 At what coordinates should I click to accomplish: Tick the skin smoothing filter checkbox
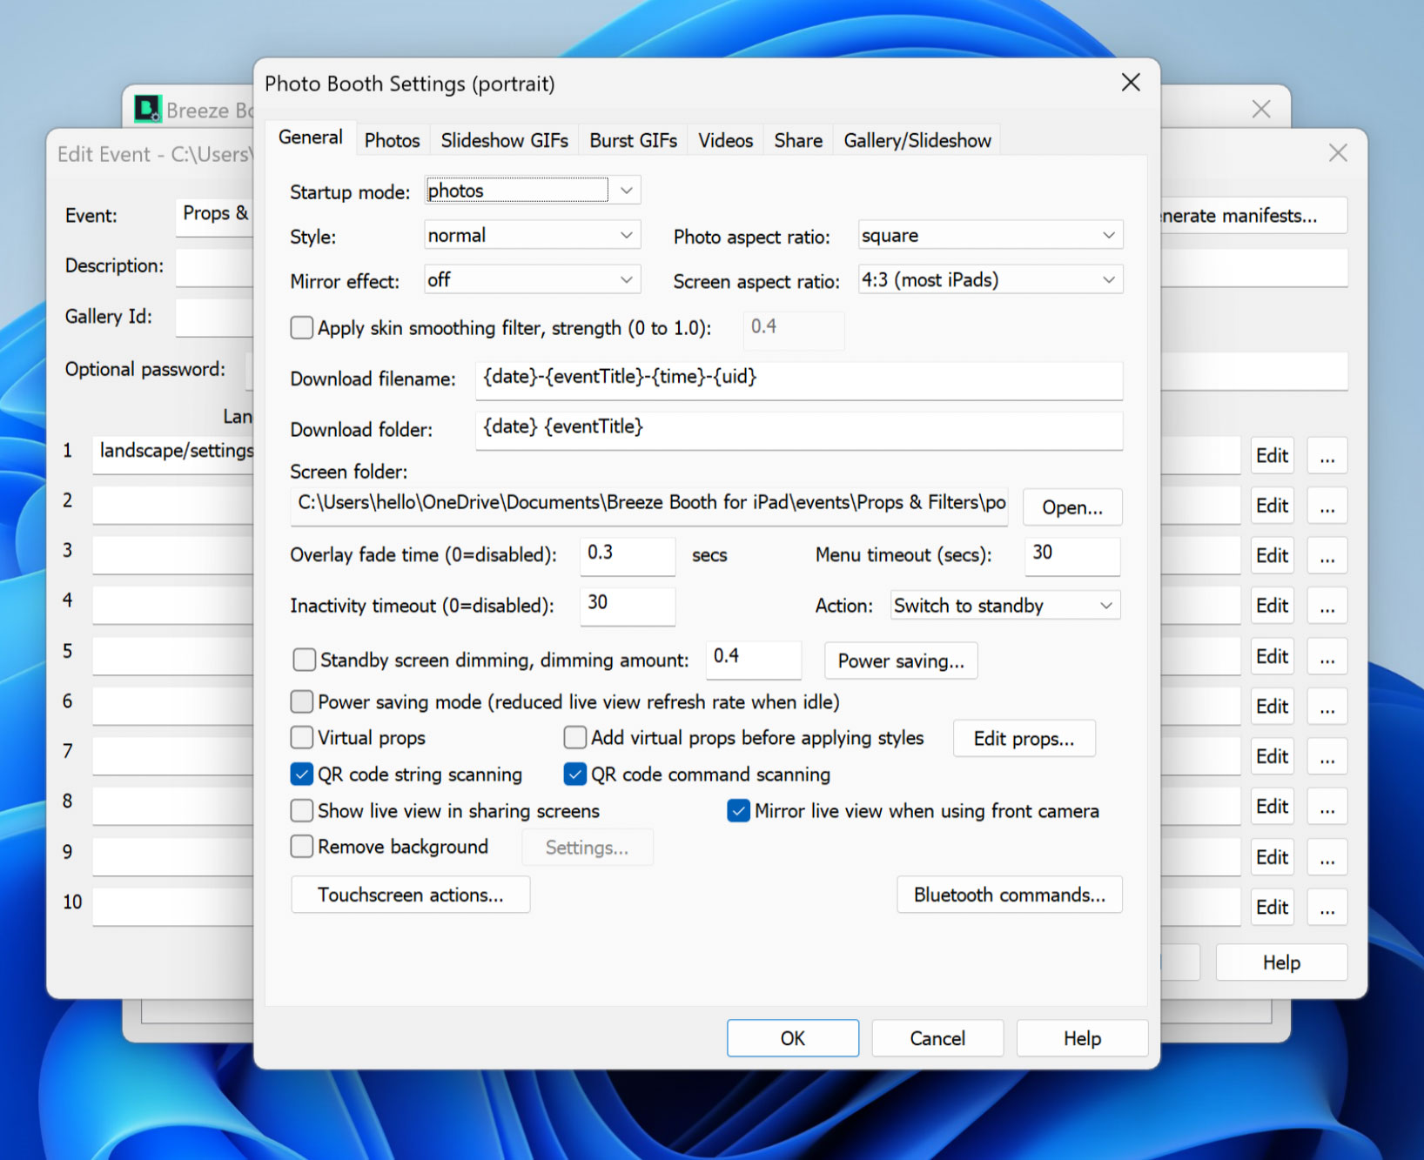point(302,328)
